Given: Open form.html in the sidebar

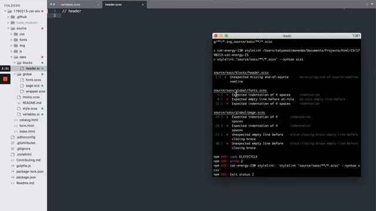Looking at the screenshot, I should point(26,126).
